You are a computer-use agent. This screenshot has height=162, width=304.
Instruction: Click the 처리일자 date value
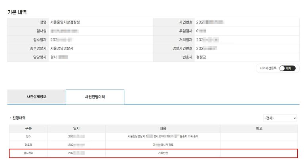[x=208, y=40]
